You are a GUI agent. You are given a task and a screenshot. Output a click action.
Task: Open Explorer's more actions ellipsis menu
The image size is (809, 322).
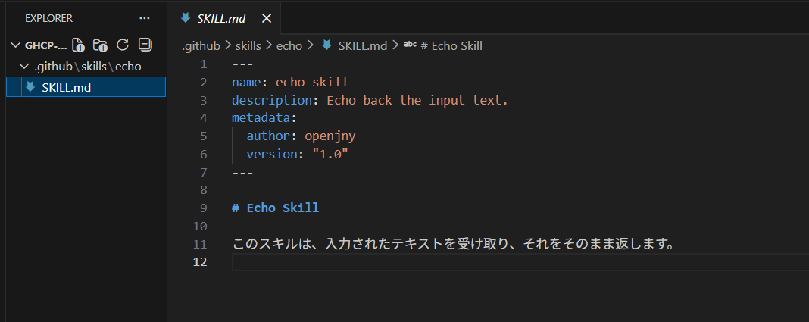[x=145, y=18]
